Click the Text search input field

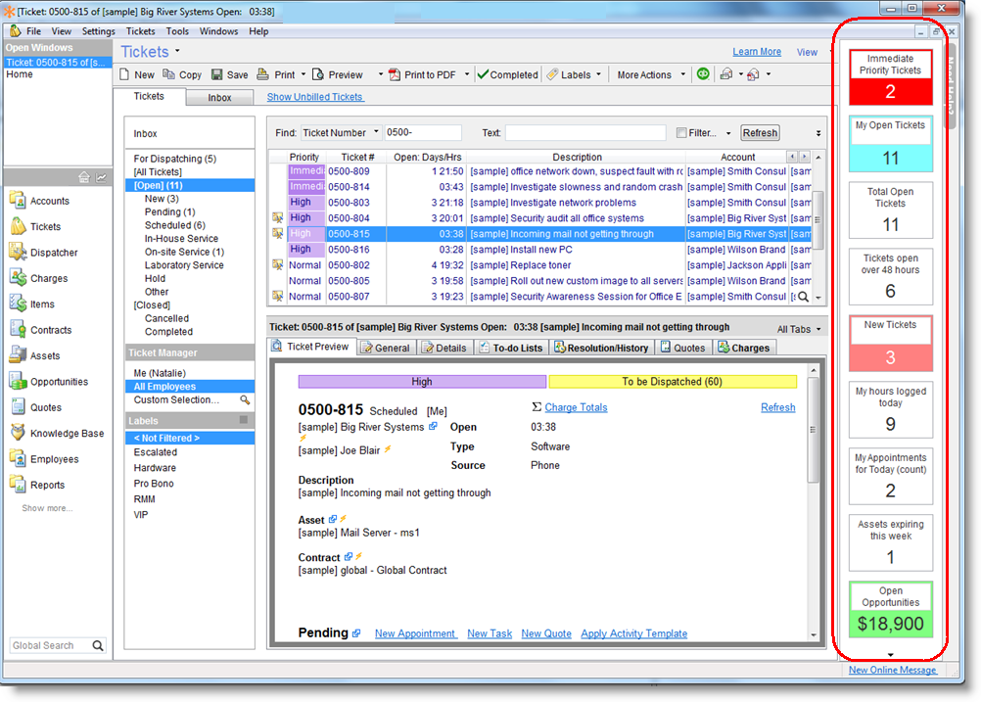584,133
